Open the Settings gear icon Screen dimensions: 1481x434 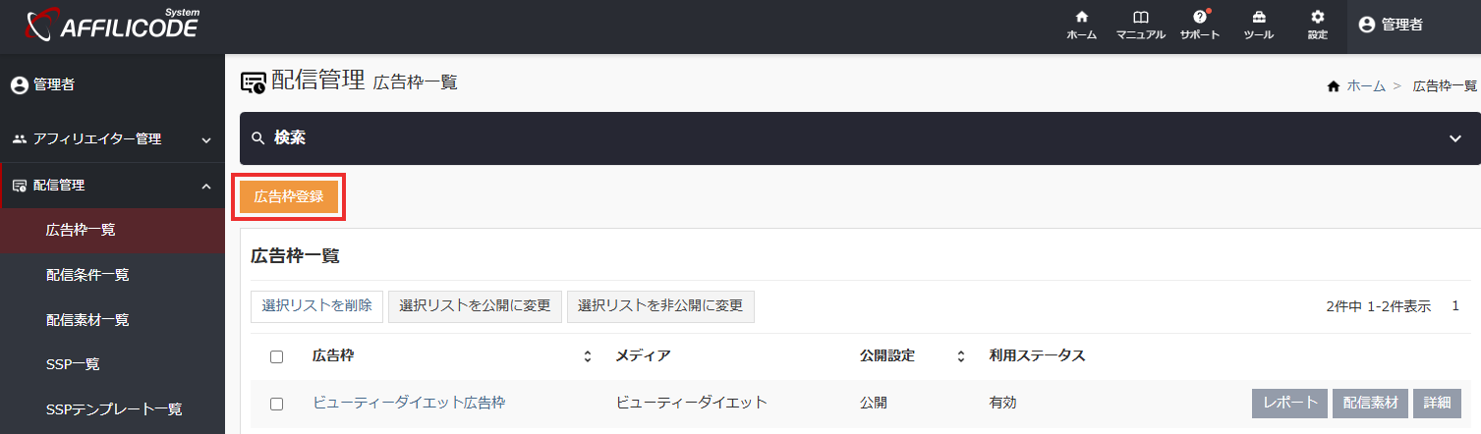1318,19
